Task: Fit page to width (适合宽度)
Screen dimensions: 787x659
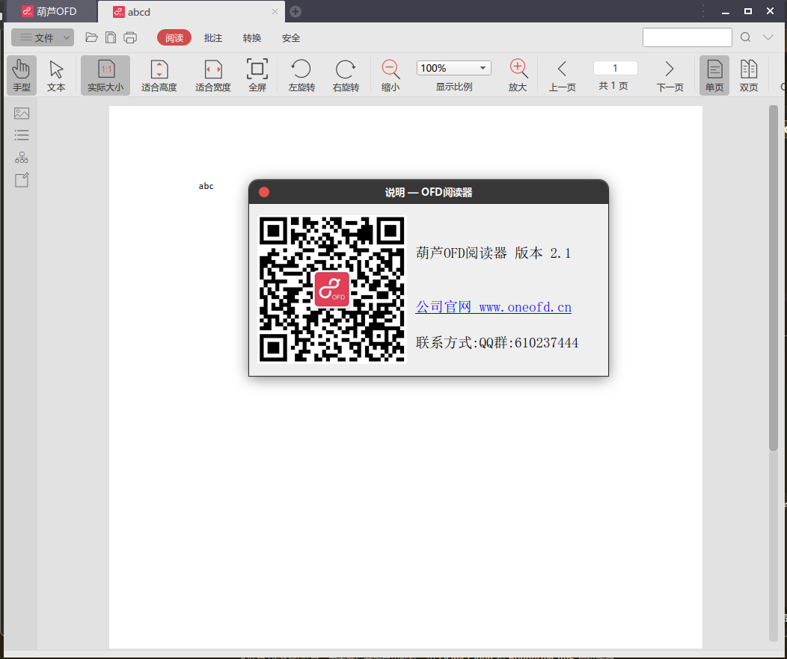Action: pos(212,75)
